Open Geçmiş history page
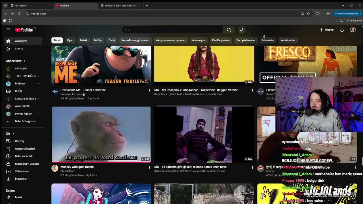This screenshot has height=204, width=363. coord(23,141)
